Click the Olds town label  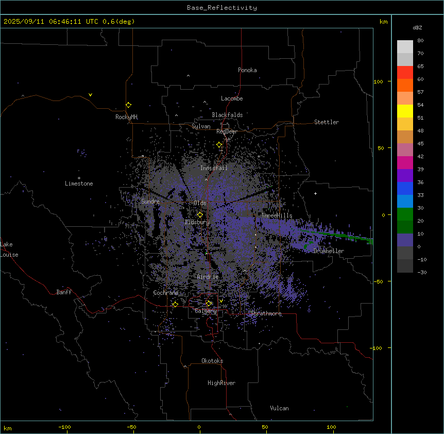tap(200, 203)
